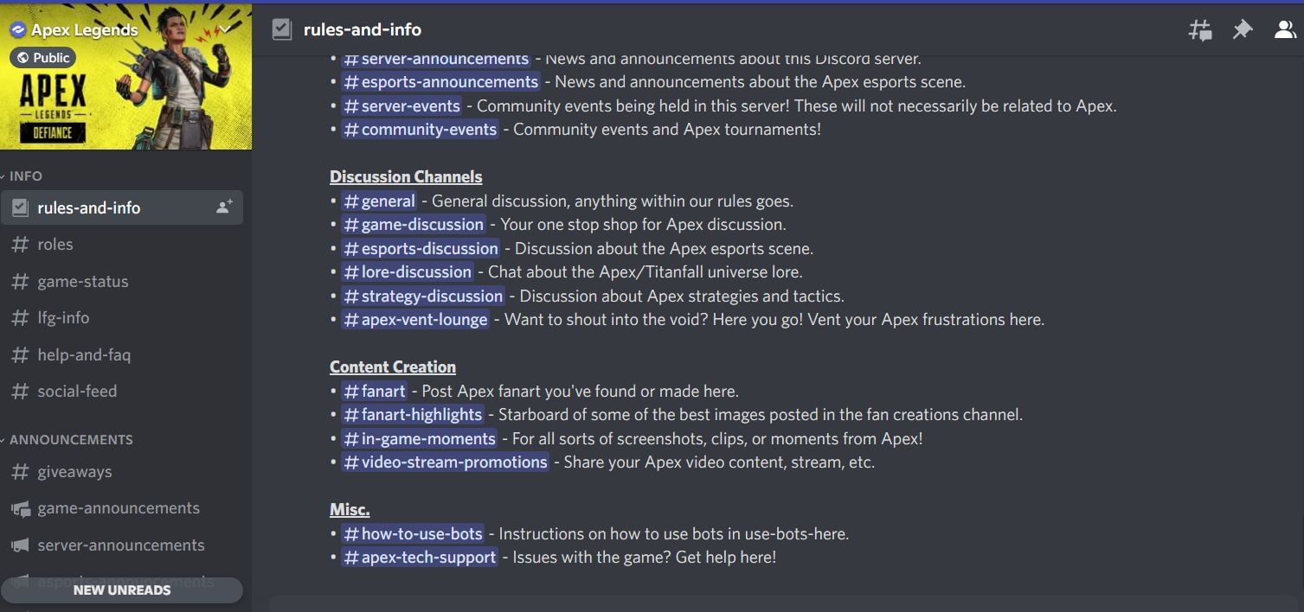Image resolution: width=1304 pixels, height=612 pixels.
Task: Open the Apex Legends server dropdown
Action: (x=224, y=27)
